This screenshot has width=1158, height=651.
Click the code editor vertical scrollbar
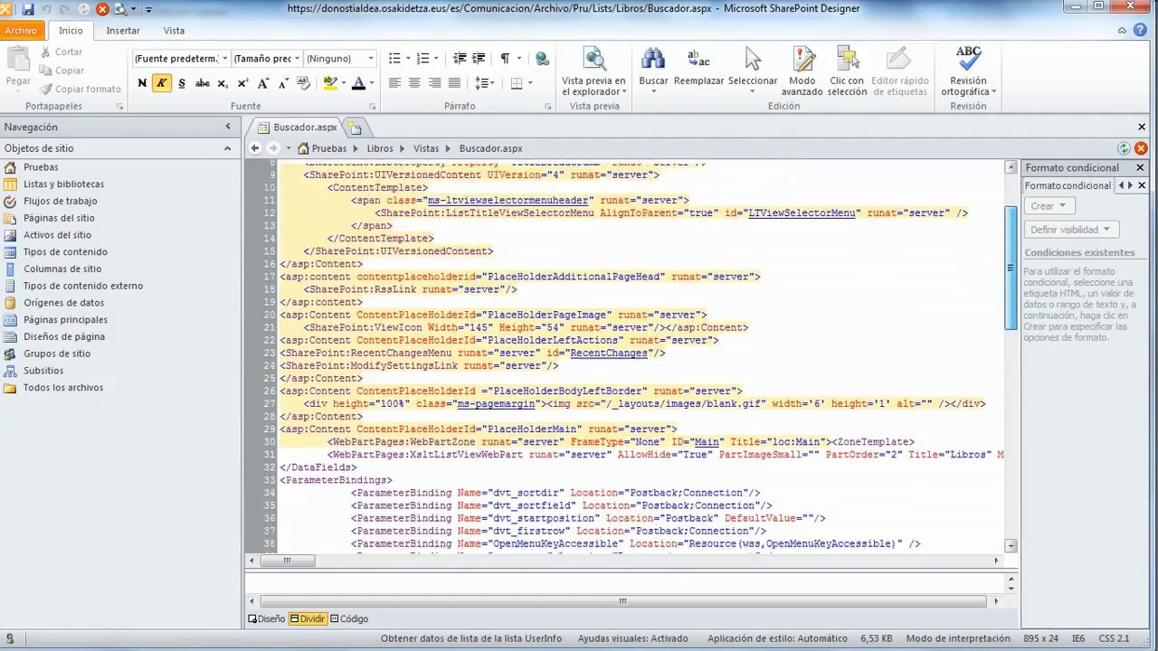pyautogui.click(x=1011, y=269)
